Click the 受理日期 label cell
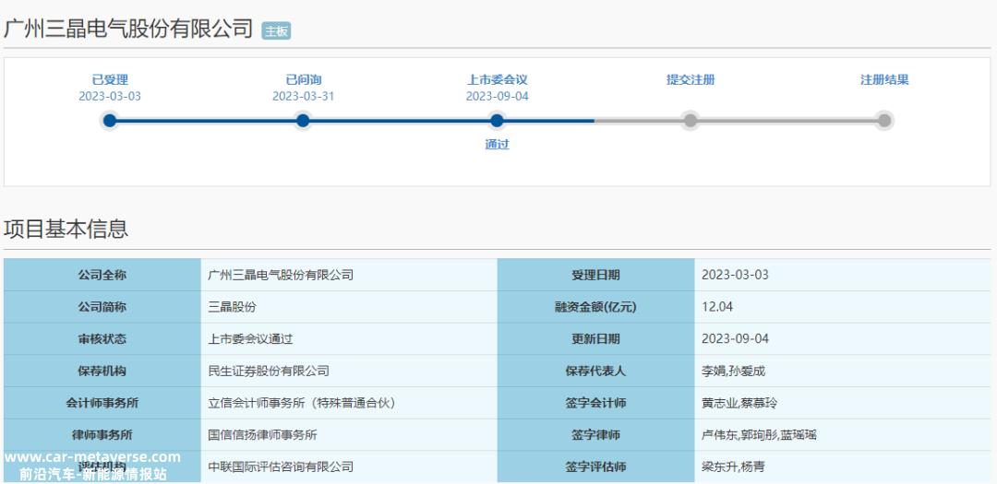Screen dimensions: 997x484 [595, 275]
